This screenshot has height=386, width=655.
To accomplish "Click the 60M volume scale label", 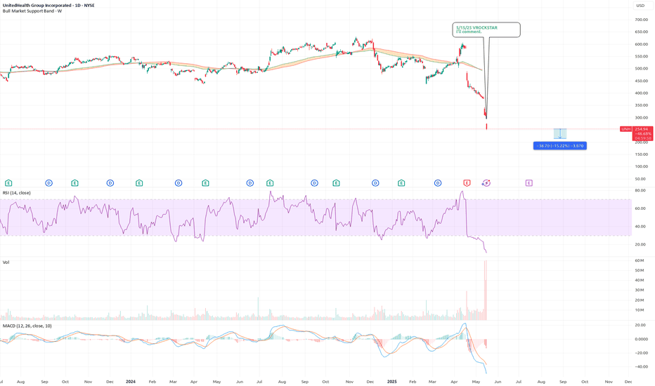I will pyautogui.click(x=639, y=260).
